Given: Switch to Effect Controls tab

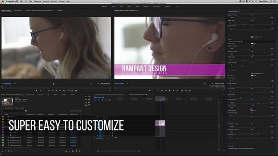Looking at the screenshot, I should pos(18,10).
